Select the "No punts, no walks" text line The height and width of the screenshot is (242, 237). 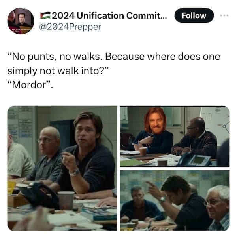tap(114, 57)
